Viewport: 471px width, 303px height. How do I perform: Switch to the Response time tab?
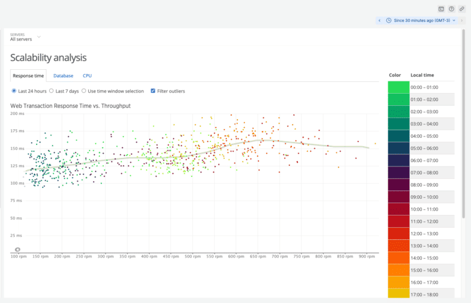[28, 76]
